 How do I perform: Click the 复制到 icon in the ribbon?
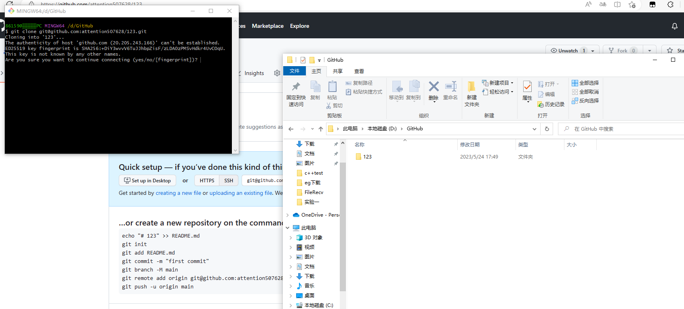coord(414,87)
